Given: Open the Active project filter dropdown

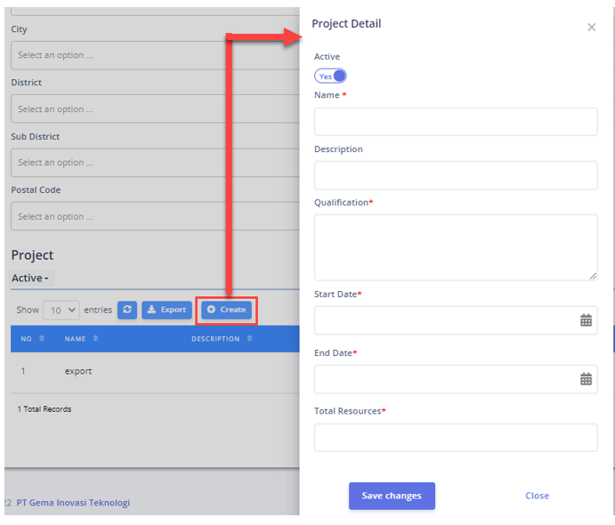Looking at the screenshot, I should pos(30,278).
